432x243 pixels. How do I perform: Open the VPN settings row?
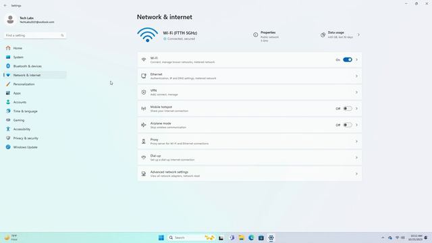(250, 92)
